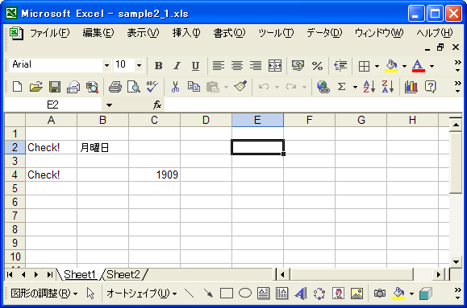This screenshot has height=308, width=467.
Task: Apply yellow fill color bucket
Action: [x=391, y=66]
